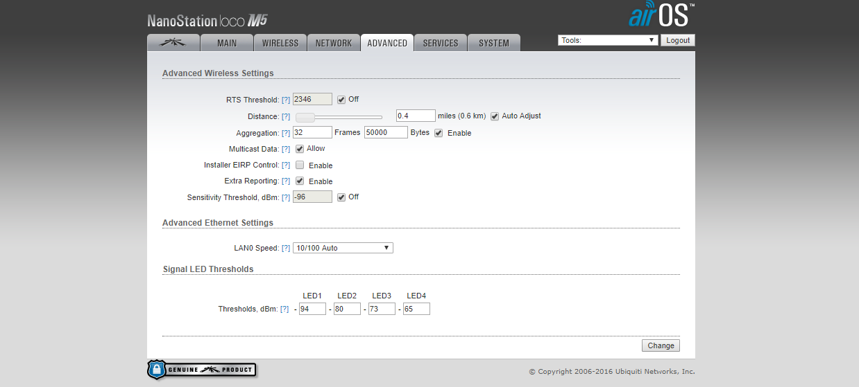Viewport: 859px width, 387px height.
Task: Toggle Aggregation Enable checkbox
Action: pyautogui.click(x=439, y=133)
